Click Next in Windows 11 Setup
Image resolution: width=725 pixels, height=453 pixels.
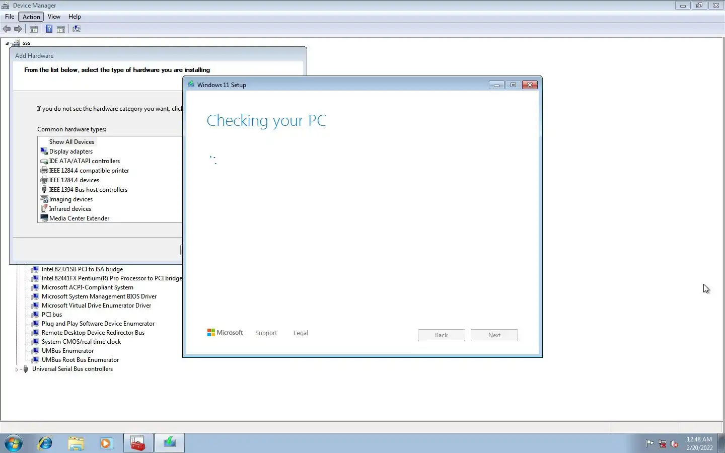[494, 335]
